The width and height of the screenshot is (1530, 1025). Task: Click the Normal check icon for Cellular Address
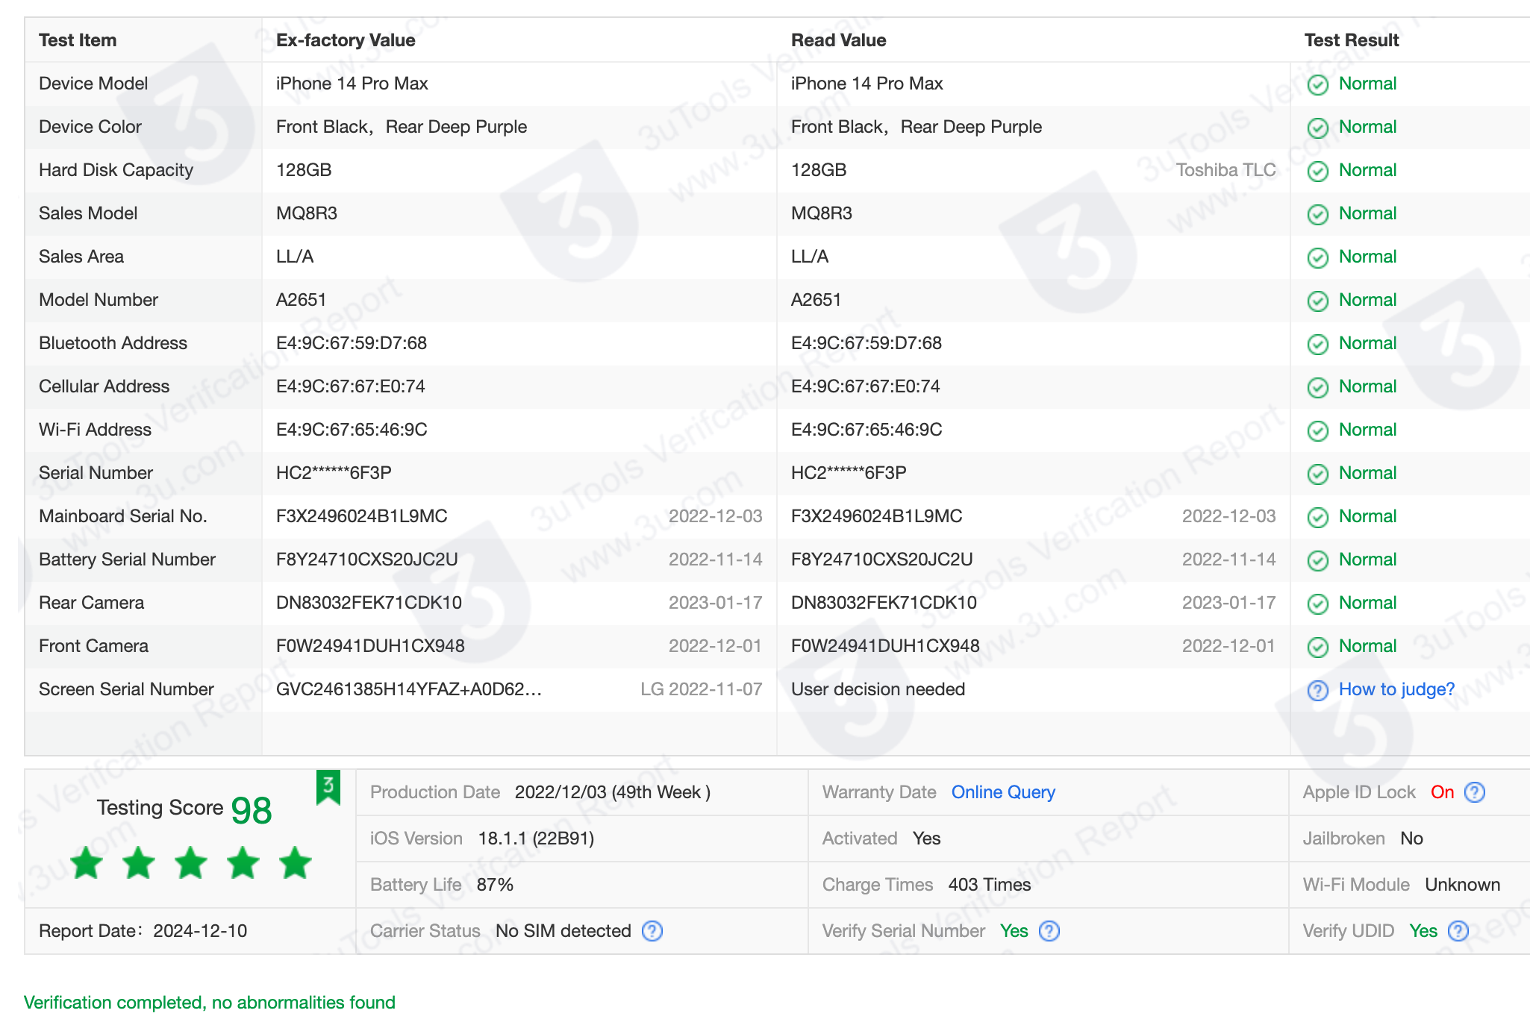pos(1318,387)
